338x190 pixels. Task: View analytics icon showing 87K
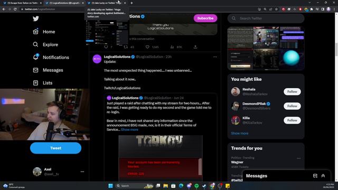tap(176, 47)
